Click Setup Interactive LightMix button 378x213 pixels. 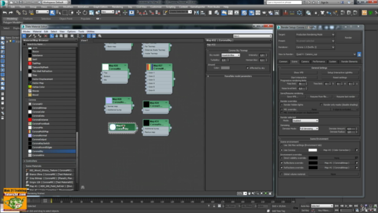(x=340, y=73)
